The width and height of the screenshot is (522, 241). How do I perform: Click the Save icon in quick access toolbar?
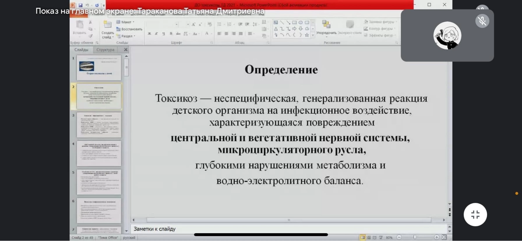80,5
